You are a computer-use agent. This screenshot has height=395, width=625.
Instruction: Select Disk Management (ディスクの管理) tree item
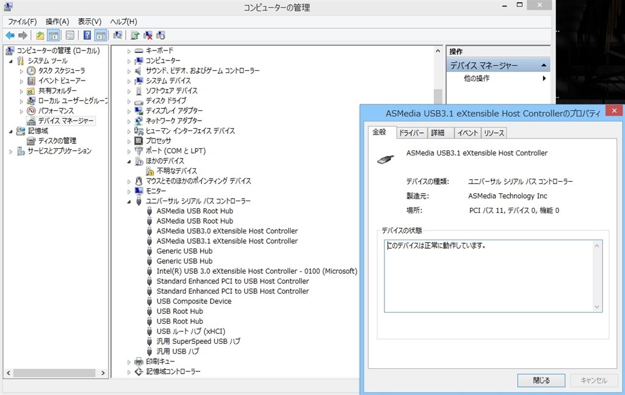[57, 141]
